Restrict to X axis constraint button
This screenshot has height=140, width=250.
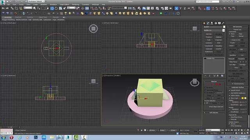[x=176, y=8]
